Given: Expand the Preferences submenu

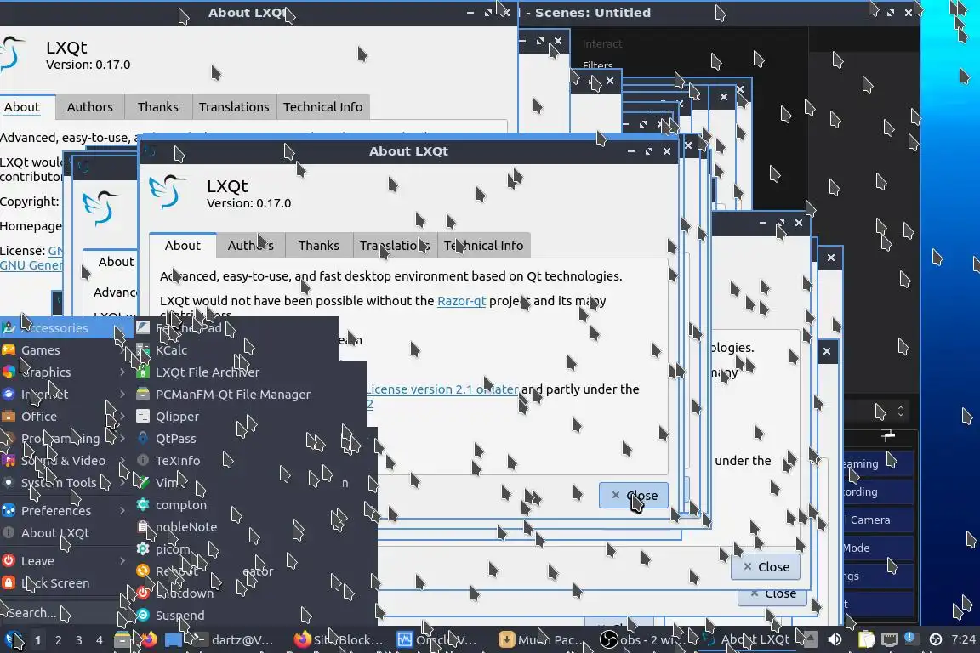Looking at the screenshot, I should click(x=65, y=510).
